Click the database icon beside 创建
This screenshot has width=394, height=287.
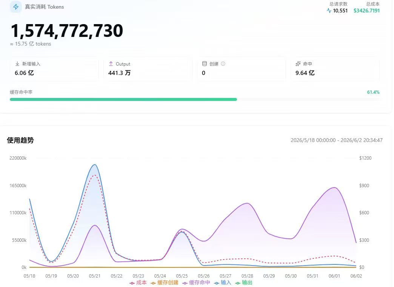(x=205, y=64)
